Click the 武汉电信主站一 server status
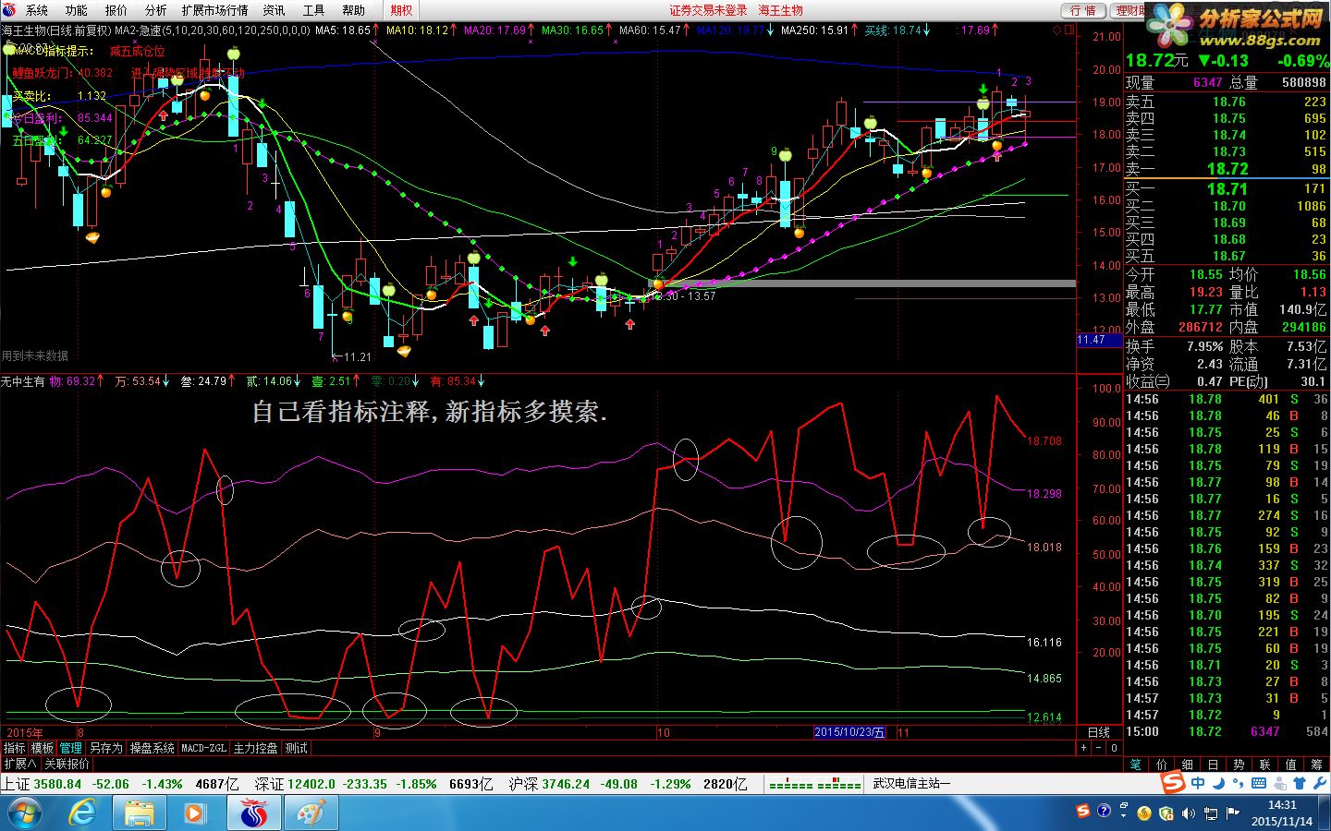 [911, 784]
